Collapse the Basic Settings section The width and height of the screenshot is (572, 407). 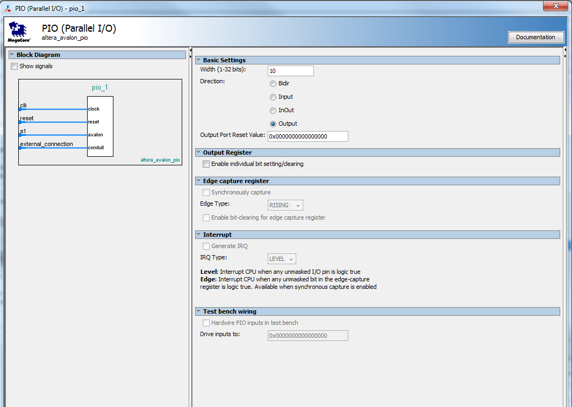pyautogui.click(x=198, y=60)
